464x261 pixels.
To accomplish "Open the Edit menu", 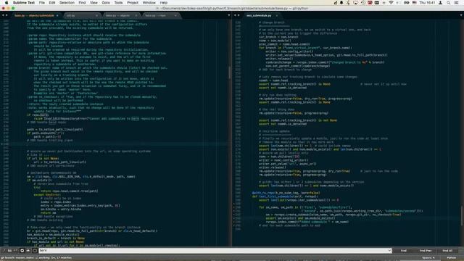I will click(x=52, y=3).
